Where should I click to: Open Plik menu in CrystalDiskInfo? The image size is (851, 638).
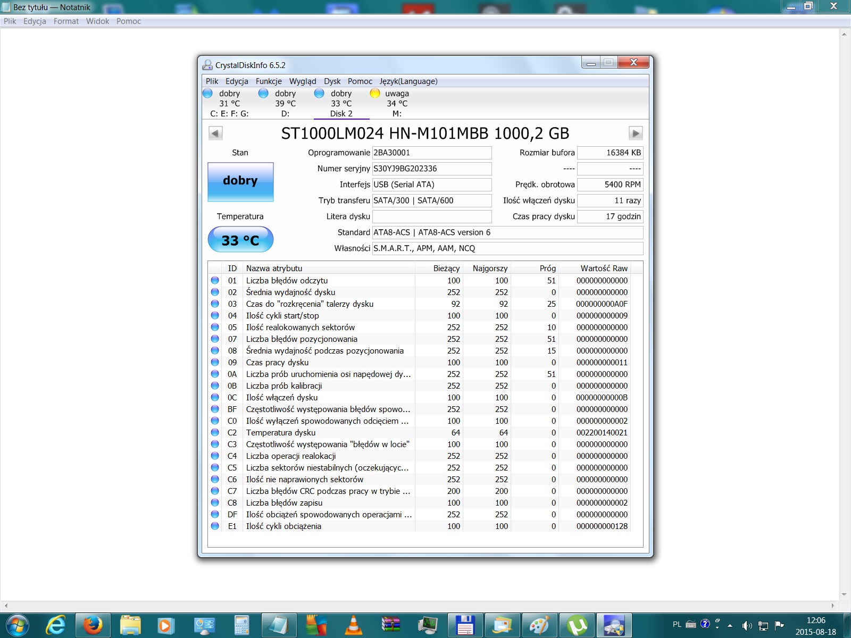pos(212,81)
